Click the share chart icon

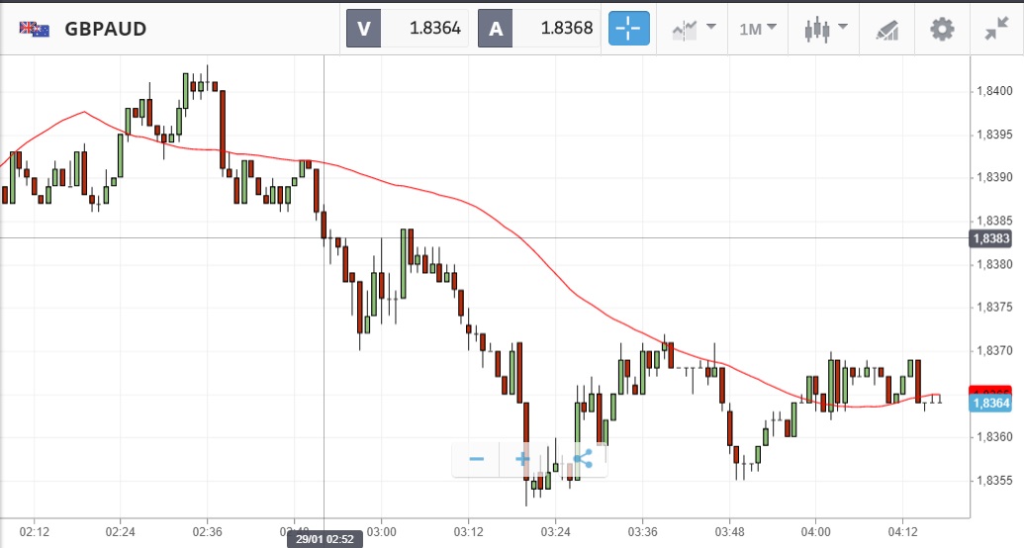[582, 459]
